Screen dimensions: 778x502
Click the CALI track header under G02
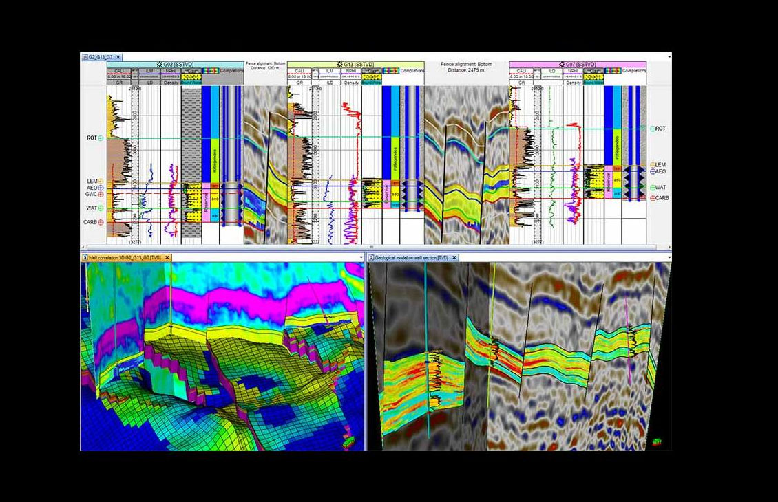(118, 70)
